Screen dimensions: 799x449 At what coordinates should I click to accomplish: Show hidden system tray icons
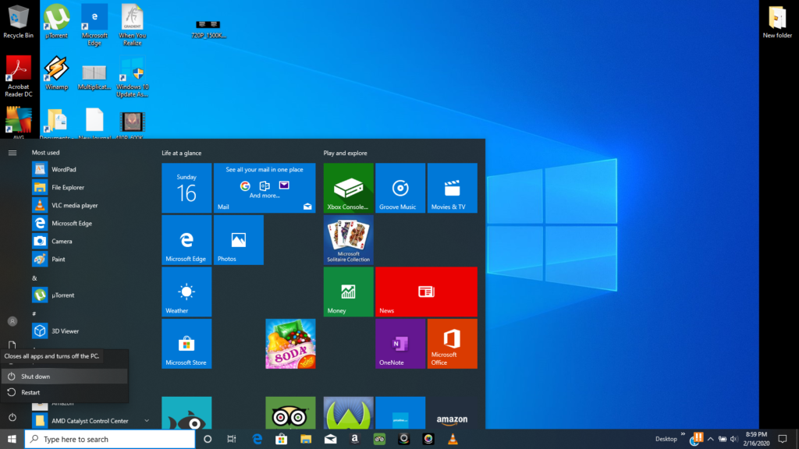tap(710, 439)
